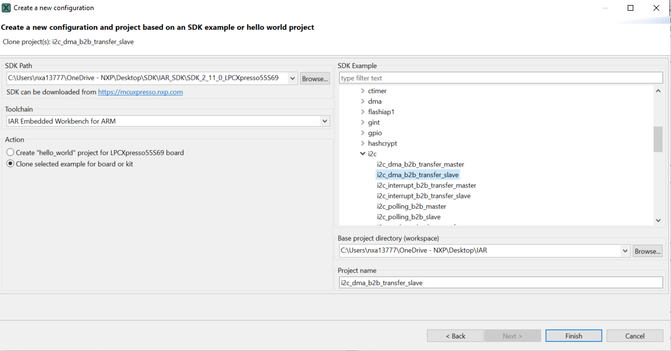The width and height of the screenshot is (671, 351).
Task: Select i2c_dma_b2b_transfer_slave example
Action: coord(418,174)
